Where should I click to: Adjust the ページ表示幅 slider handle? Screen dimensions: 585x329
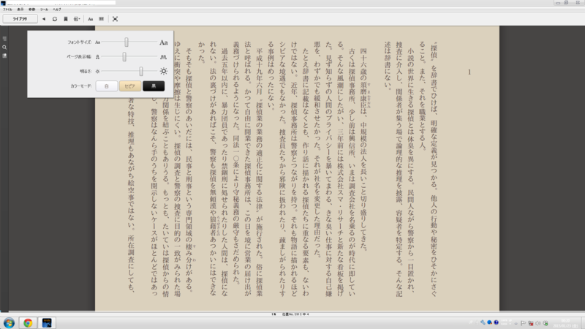pyautogui.click(x=124, y=57)
